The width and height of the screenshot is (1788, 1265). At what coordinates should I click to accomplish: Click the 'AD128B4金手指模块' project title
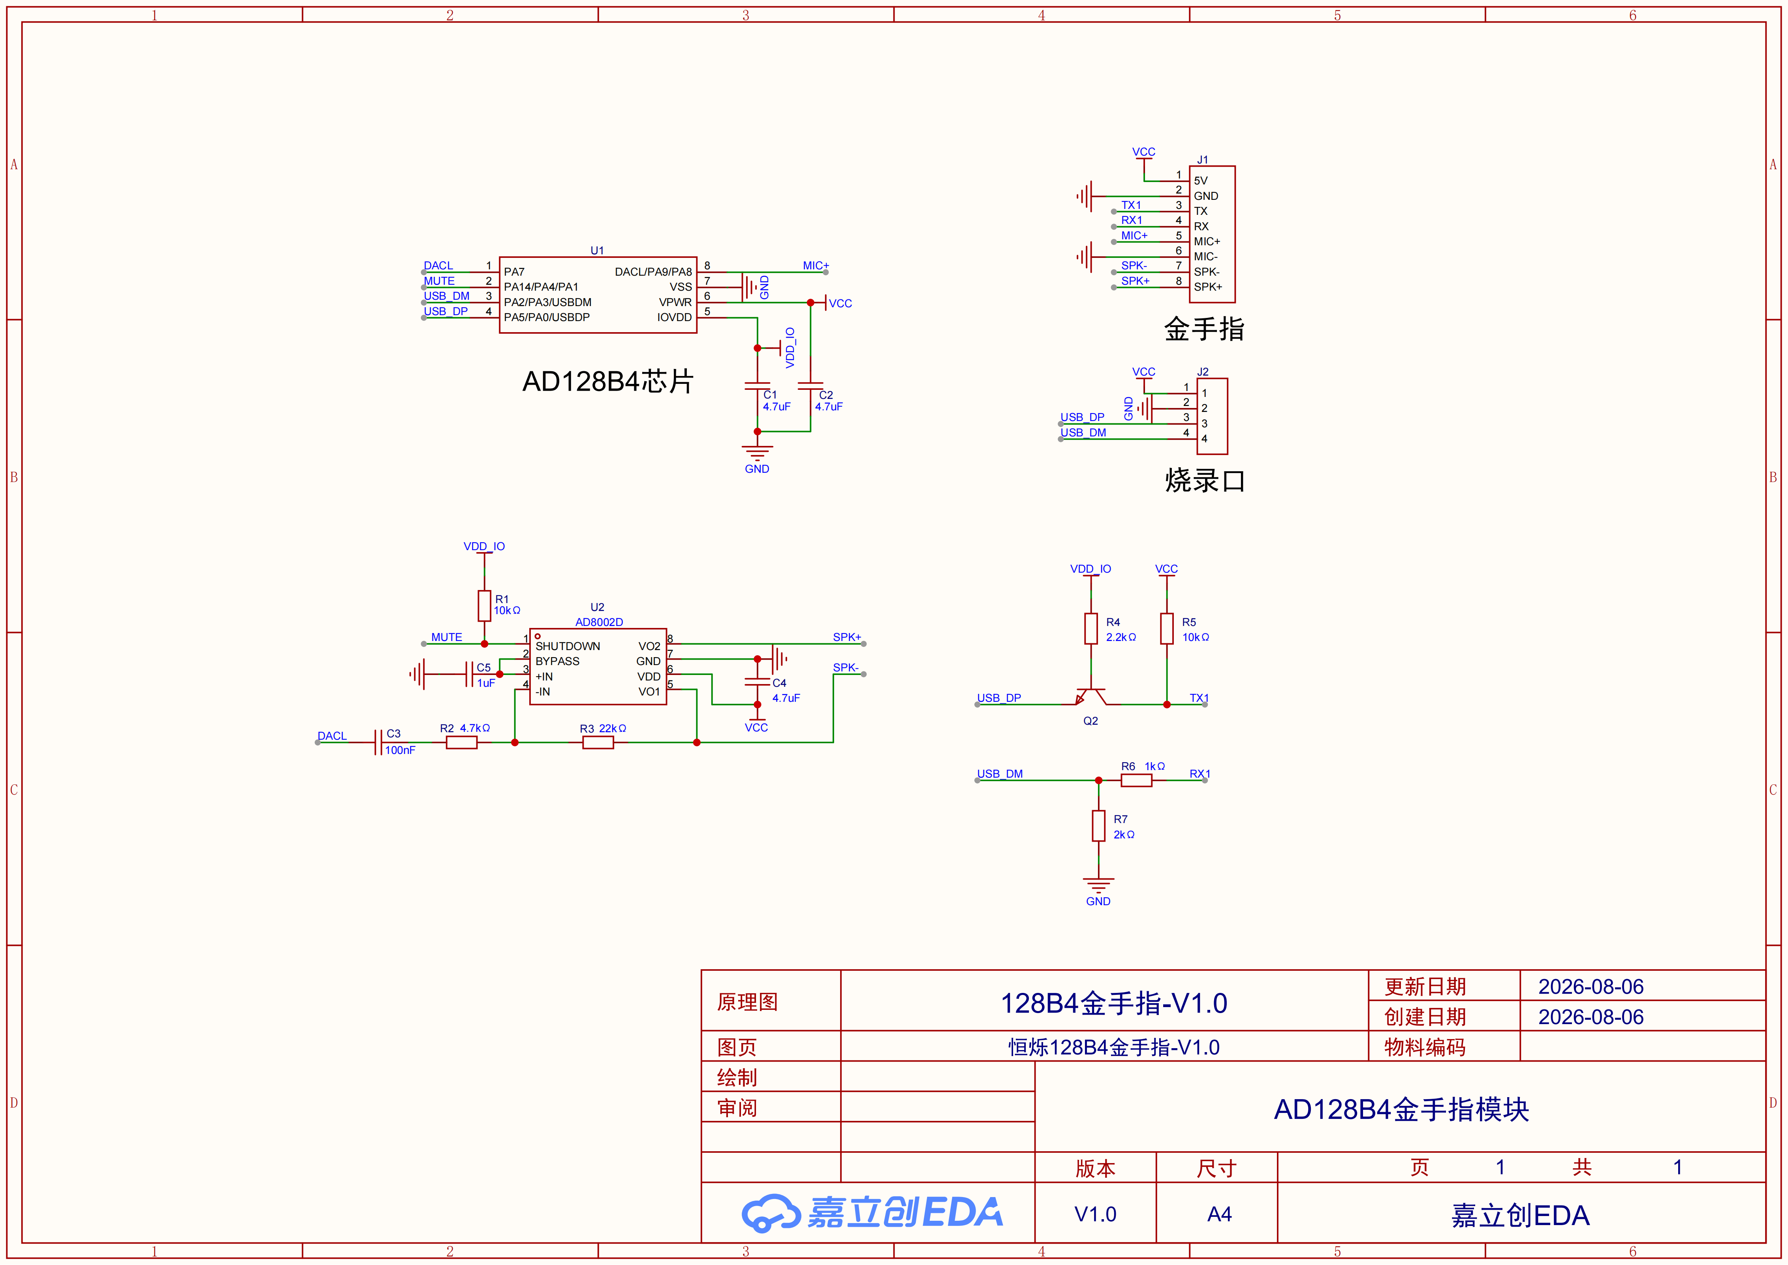click(x=1401, y=1109)
